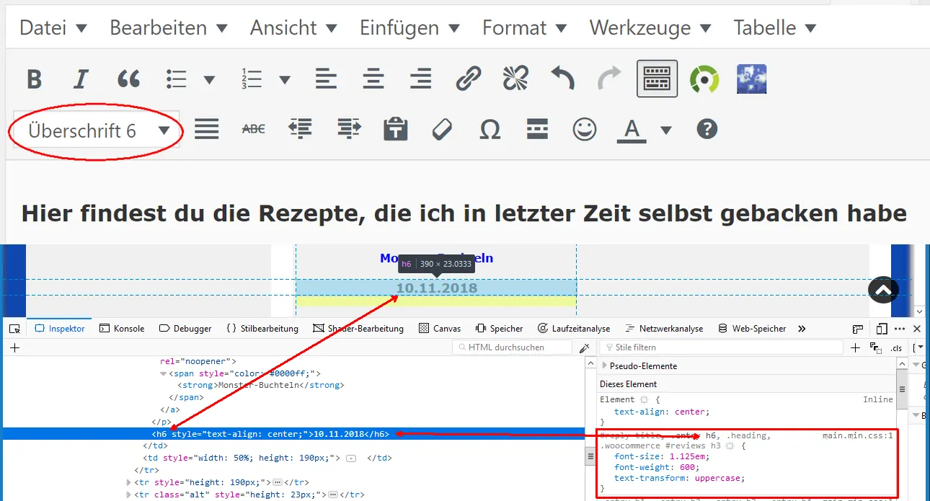Screen dimensions: 930x501
Task: Apply italic formatting with the I icon
Action: click(81, 79)
